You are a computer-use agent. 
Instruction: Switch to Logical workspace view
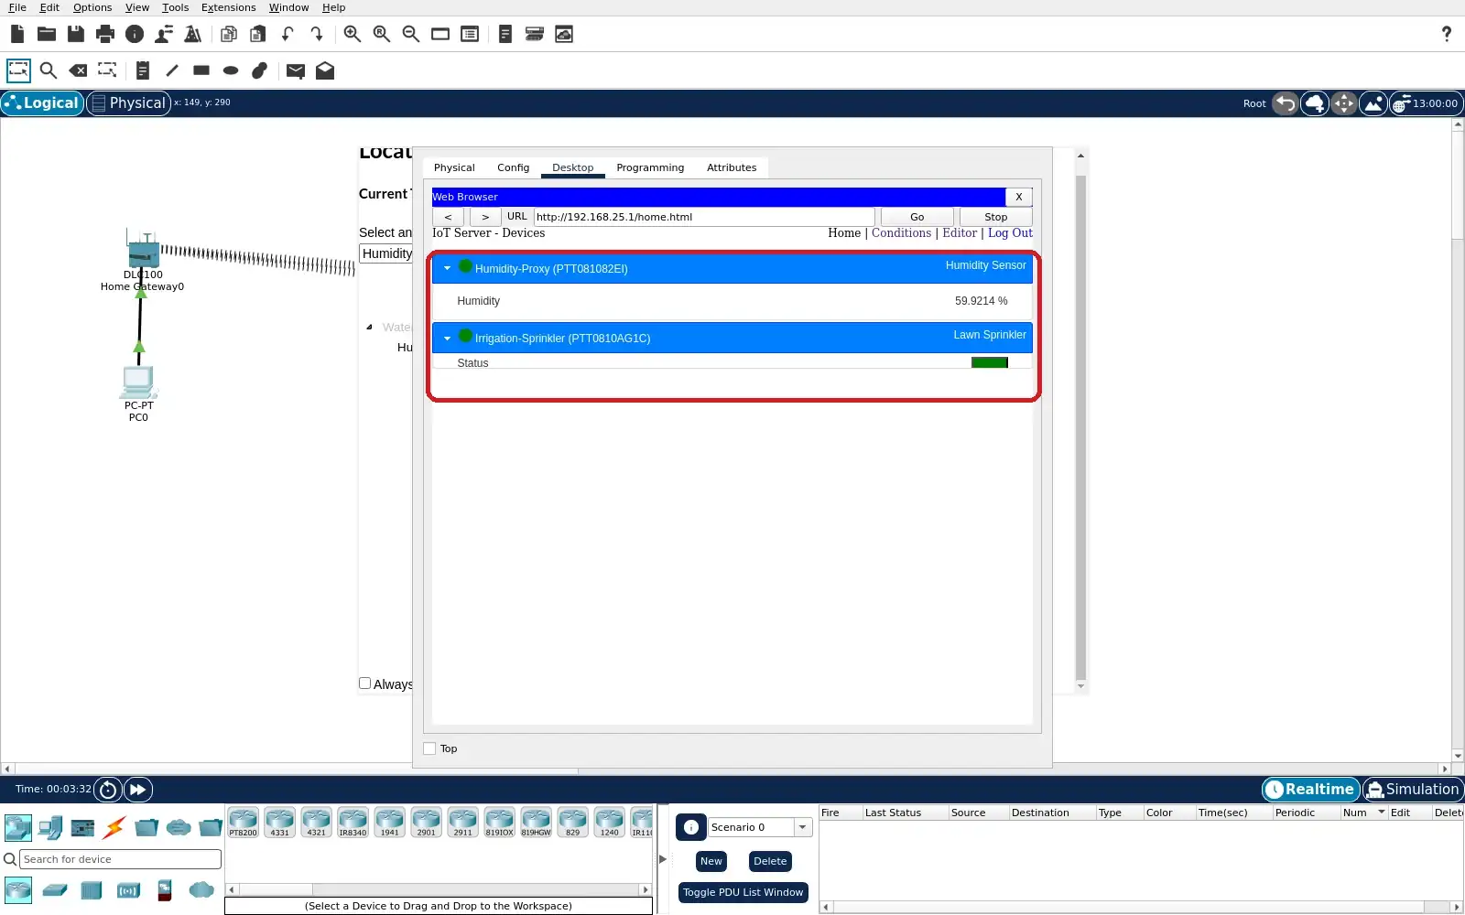click(x=42, y=103)
